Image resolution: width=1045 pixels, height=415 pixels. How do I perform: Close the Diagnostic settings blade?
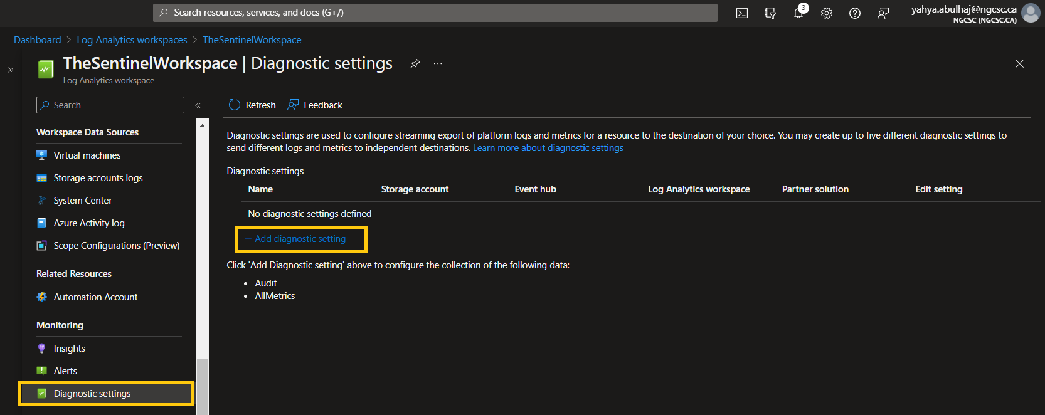pos(1019,63)
